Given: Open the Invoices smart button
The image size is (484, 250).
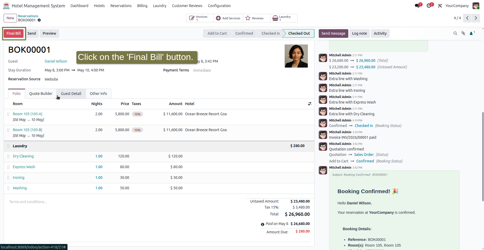Looking at the screenshot, I should pos(200,18).
